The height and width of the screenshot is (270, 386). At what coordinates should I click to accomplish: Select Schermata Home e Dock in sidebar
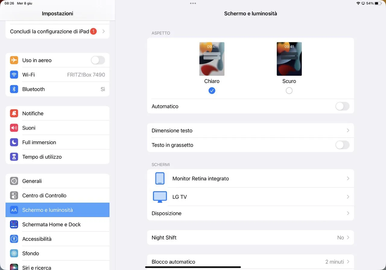click(x=57, y=224)
